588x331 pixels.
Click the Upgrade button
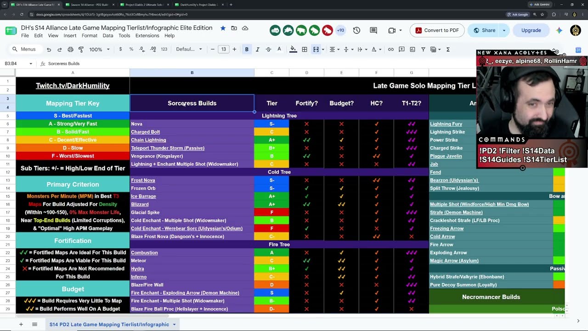click(x=531, y=30)
